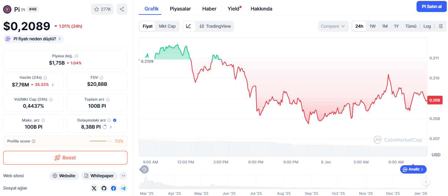Click the timeline range slider pause handle

tap(426, 182)
